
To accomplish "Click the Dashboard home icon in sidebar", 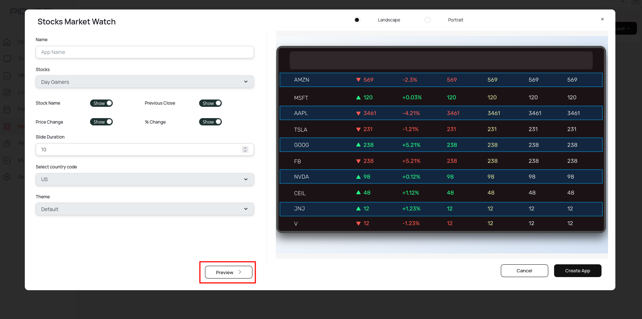I will click(7, 42).
